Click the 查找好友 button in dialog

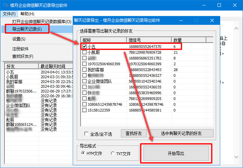[134, 133]
